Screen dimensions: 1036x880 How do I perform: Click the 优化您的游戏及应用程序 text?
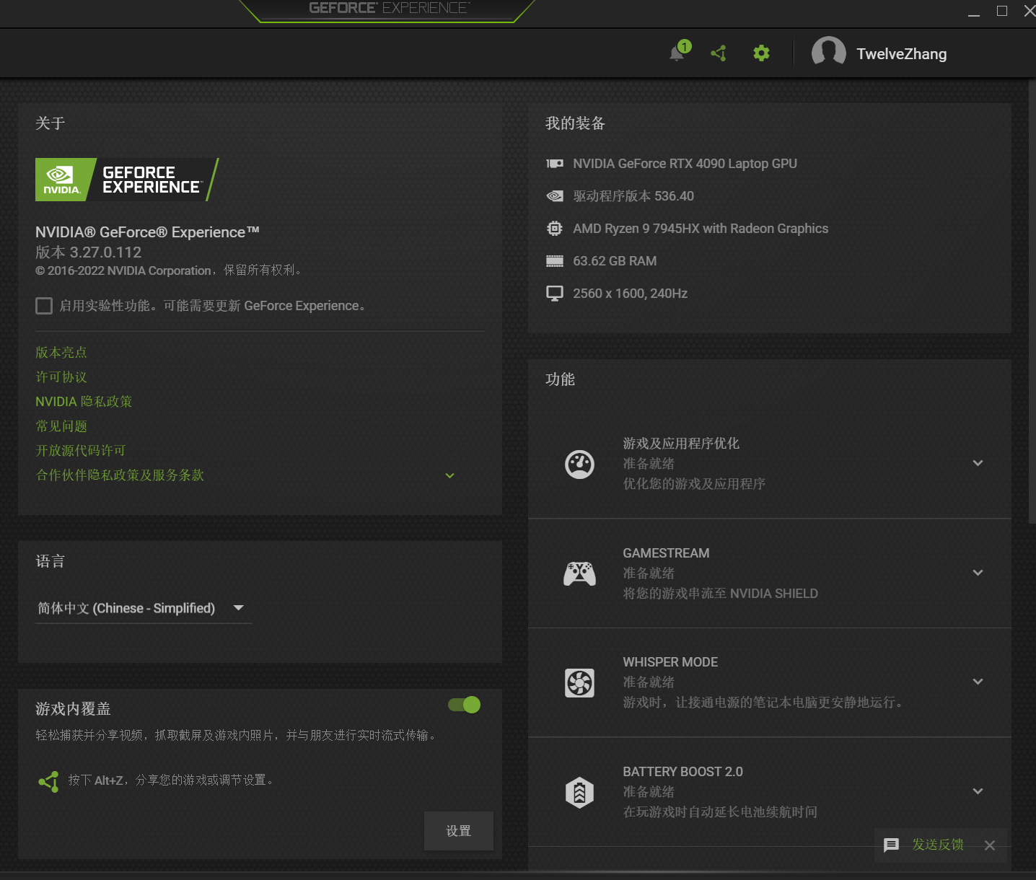[x=694, y=484]
